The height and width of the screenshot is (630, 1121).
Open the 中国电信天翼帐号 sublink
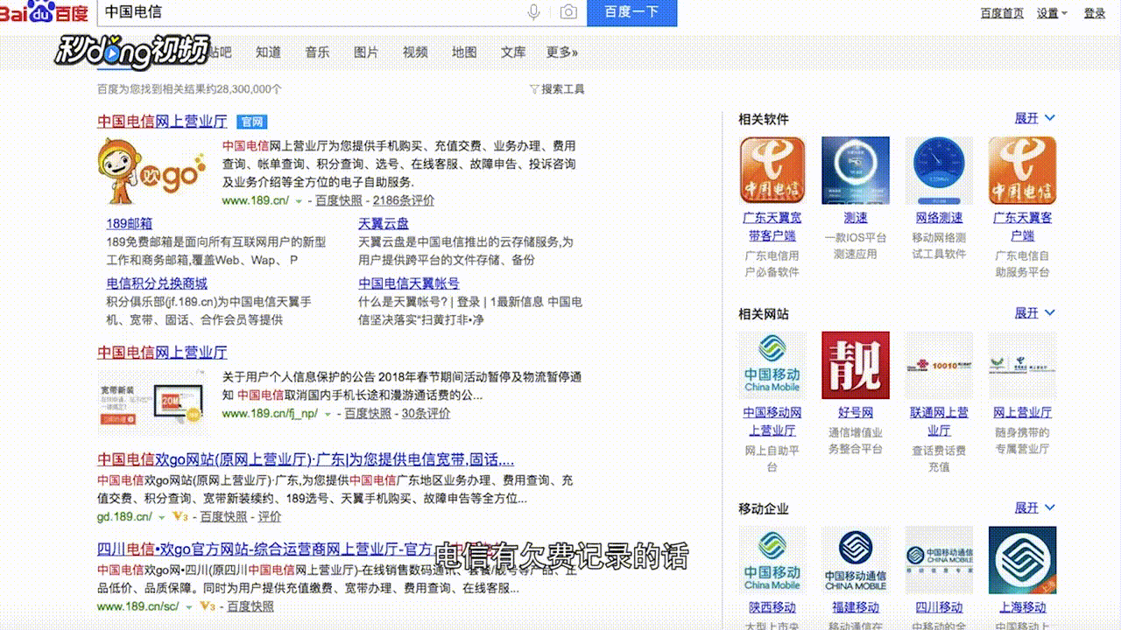click(x=408, y=283)
